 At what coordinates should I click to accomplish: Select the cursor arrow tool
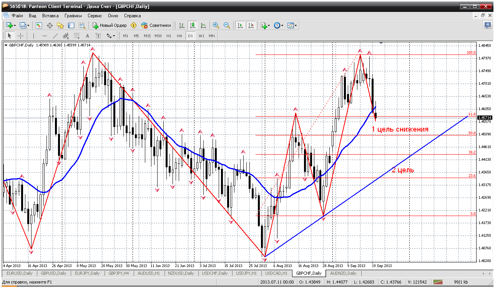[x=10, y=36]
